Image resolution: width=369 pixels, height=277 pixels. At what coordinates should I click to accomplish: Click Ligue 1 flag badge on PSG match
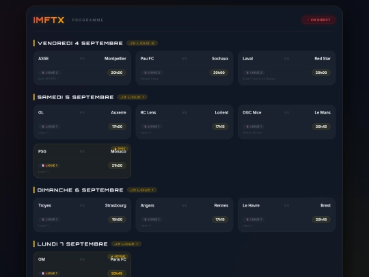[49, 166]
